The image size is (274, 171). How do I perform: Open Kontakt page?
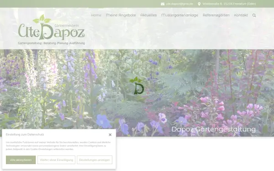241,15
